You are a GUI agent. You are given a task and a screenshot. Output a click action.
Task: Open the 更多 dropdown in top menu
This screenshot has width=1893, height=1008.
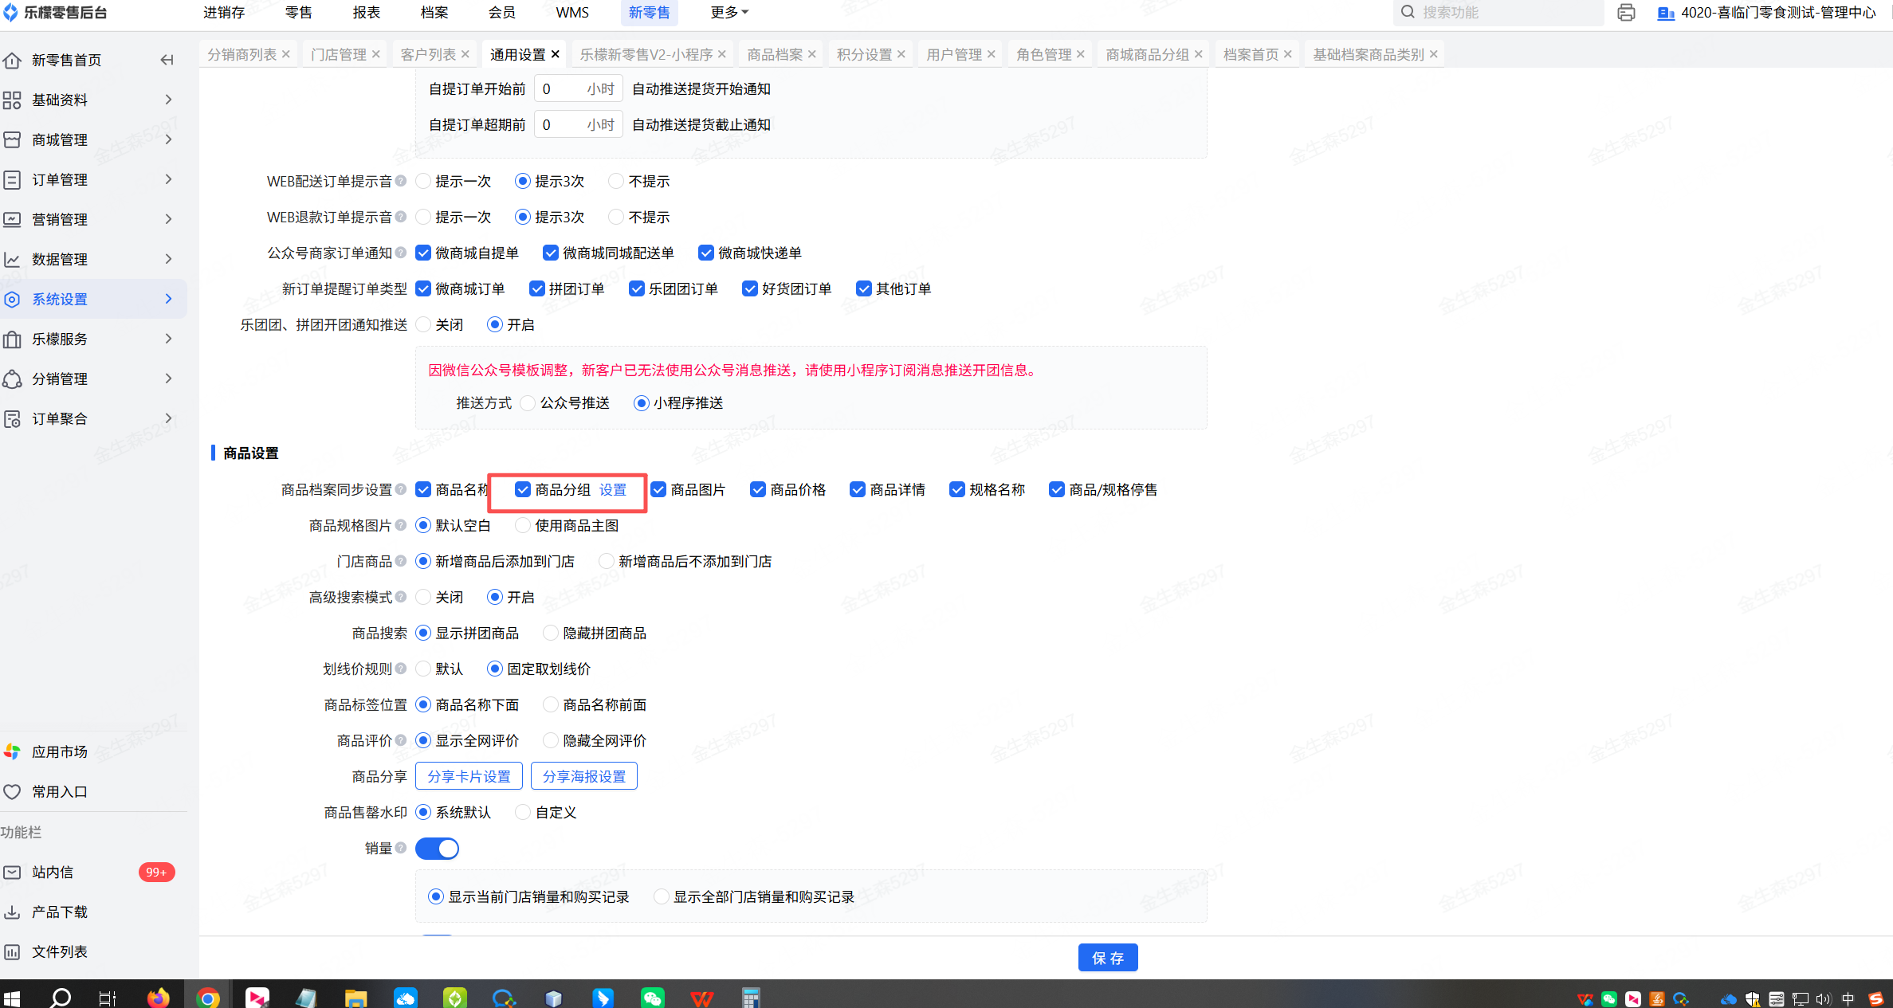click(x=729, y=13)
